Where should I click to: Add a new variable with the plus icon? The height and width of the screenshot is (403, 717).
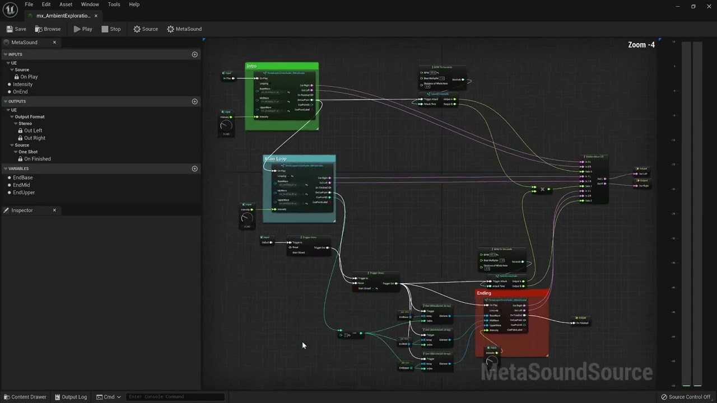195,168
